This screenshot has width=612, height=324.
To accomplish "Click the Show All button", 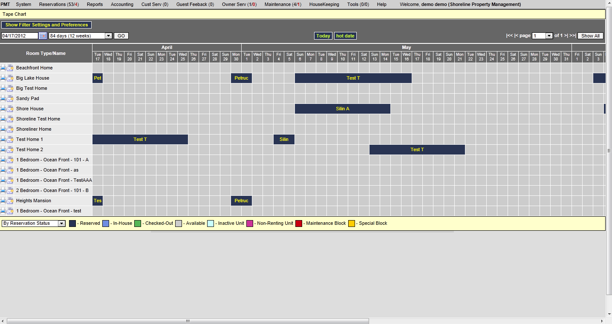I will coord(590,36).
